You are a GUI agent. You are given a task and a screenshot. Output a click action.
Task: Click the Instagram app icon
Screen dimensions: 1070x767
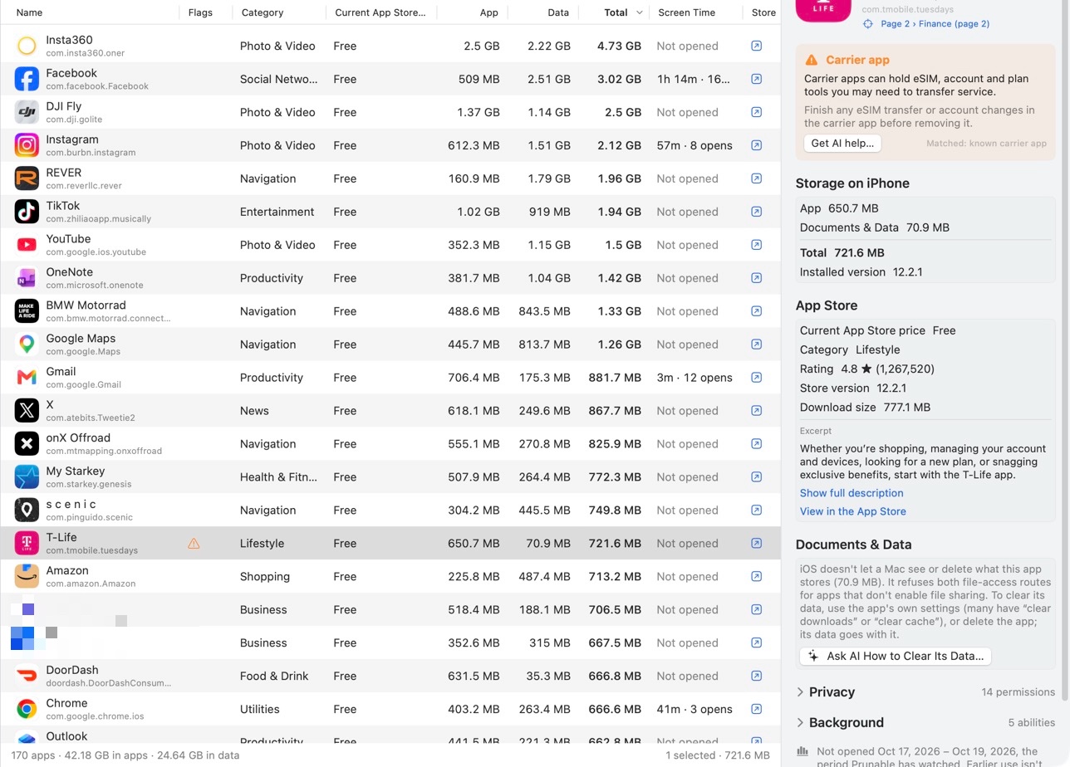point(27,145)
